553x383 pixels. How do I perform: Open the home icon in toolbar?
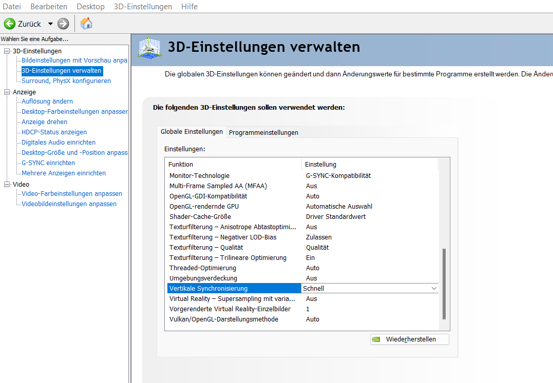pyautogui.click(x=86, y=24)
